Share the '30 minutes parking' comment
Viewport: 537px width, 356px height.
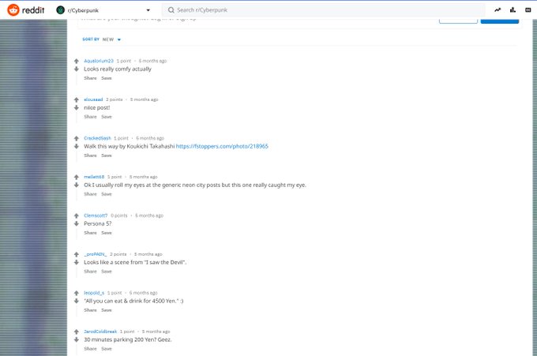pos(90,349)
